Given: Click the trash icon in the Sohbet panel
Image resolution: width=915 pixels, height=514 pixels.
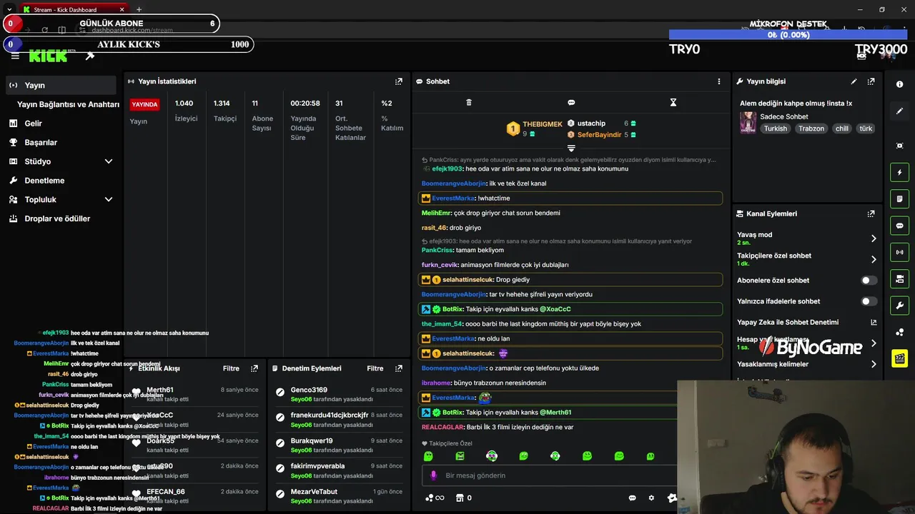Looking at the screenshot, I should 469,103.
